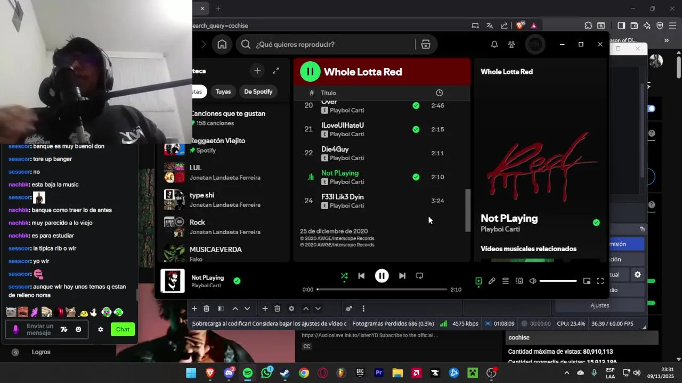Image resolution: width=682 pixels, height=383 pixels.
Task: Toggle the Now Playing view icon
Action: click(x=478, y=281)
